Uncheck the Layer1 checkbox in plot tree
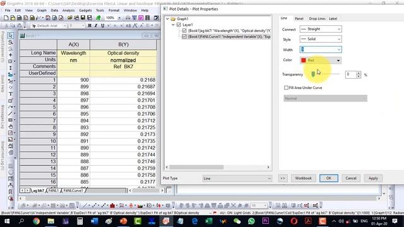The width and height of the screenshot is (404, 227). tap(179, 25)
